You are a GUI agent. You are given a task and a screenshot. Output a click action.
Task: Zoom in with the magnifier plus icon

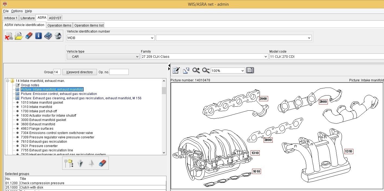[196, 71]
